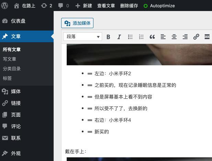Align text left
Image resolution: width=212 pixels, height=161 pixels.
coord(163,37)
